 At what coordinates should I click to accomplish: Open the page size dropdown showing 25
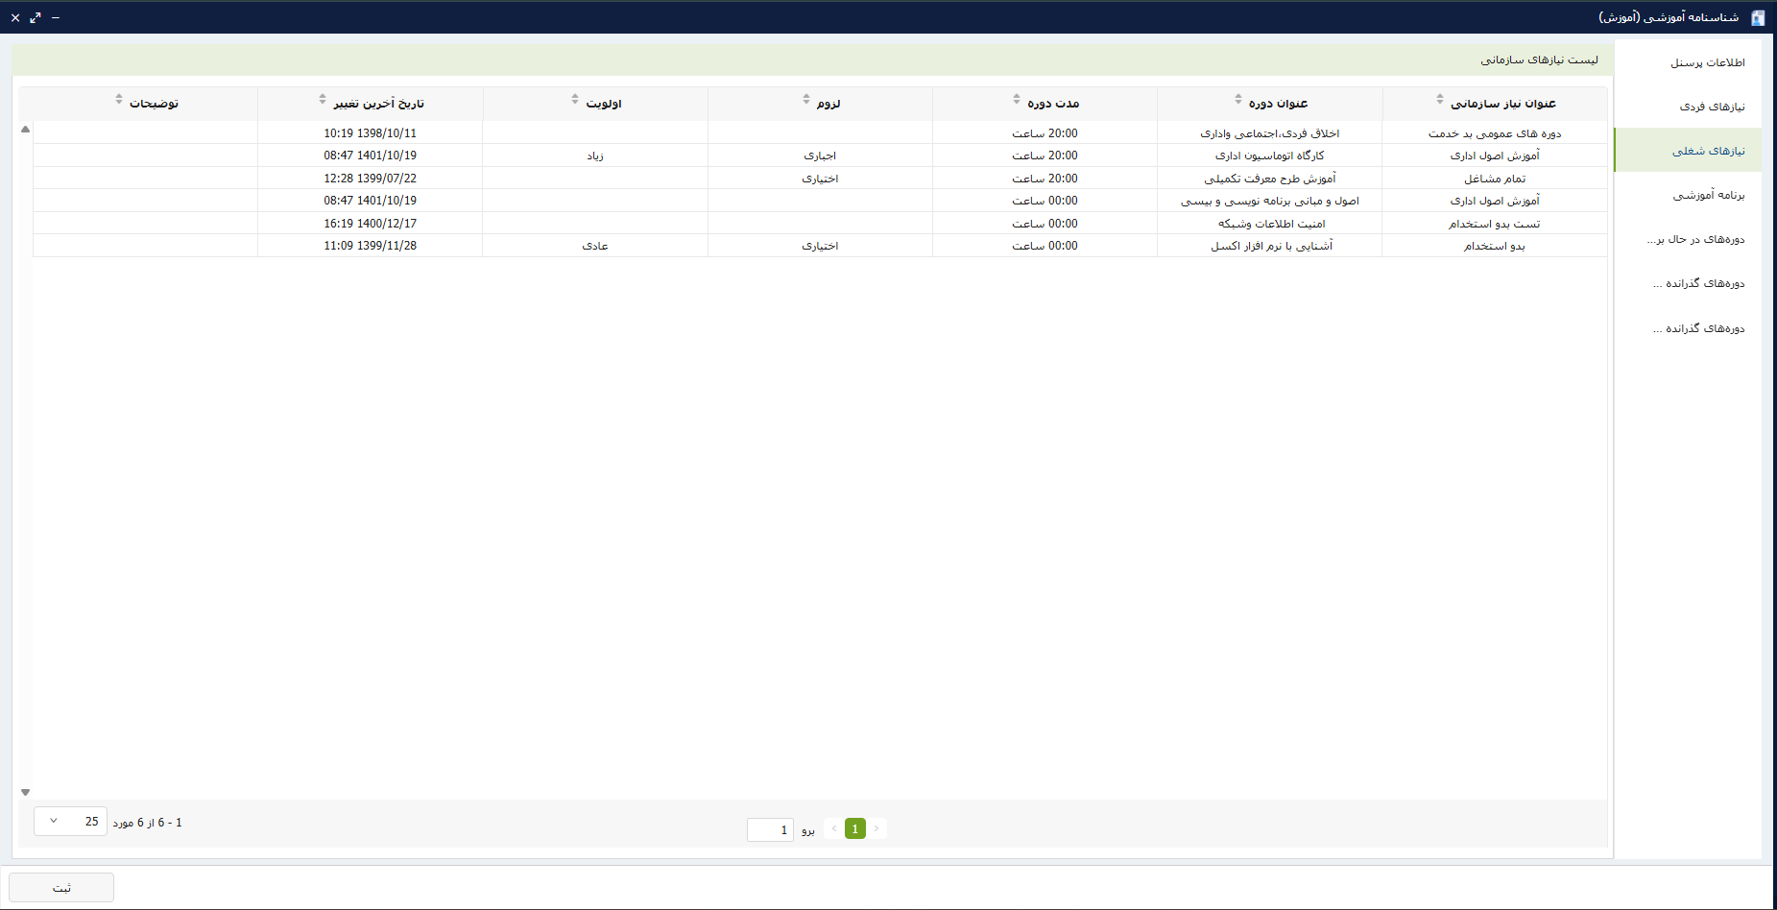coord(70,822)
